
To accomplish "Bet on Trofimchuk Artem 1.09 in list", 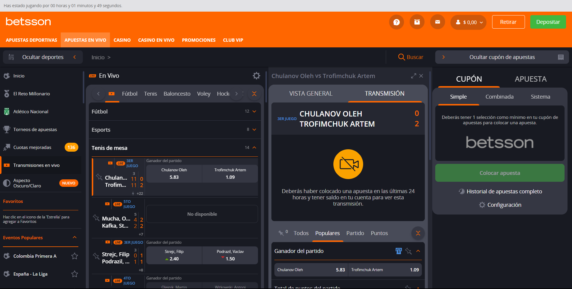I will tap(230, 174).
